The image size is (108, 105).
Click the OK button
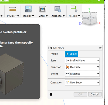point(80,94)
